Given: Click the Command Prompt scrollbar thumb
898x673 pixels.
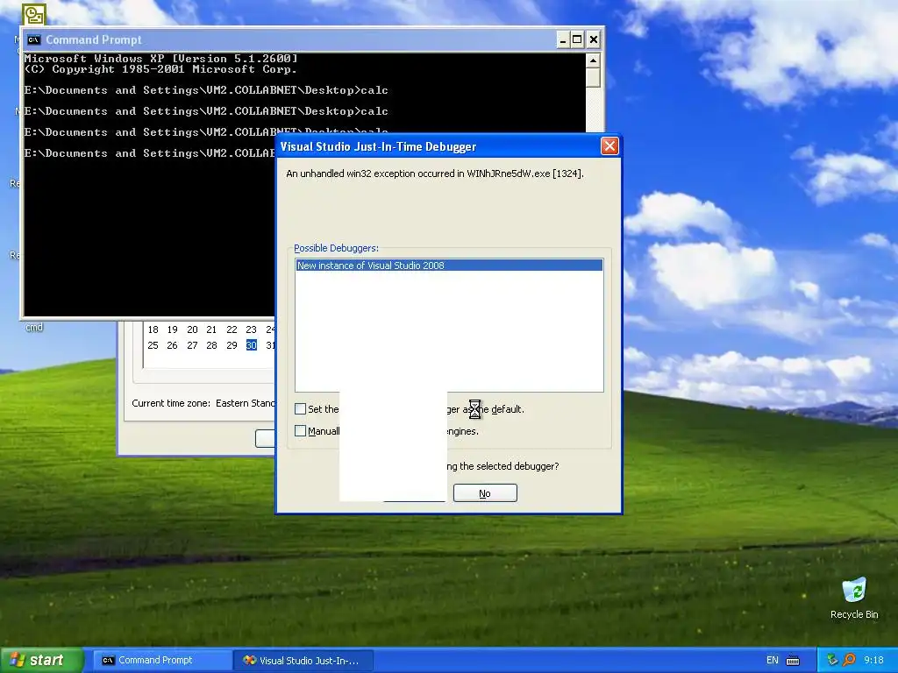Looking at the screenshot, I should tap(594, 78).
